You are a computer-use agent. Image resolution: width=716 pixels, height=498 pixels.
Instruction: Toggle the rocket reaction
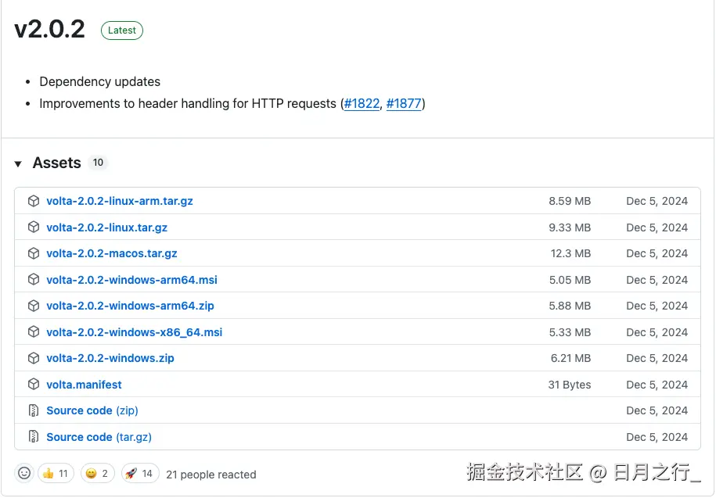(x=139, y=474)
